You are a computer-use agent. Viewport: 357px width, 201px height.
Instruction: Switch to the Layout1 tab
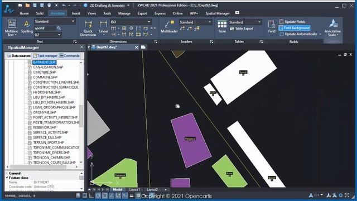tap(134, 190)
